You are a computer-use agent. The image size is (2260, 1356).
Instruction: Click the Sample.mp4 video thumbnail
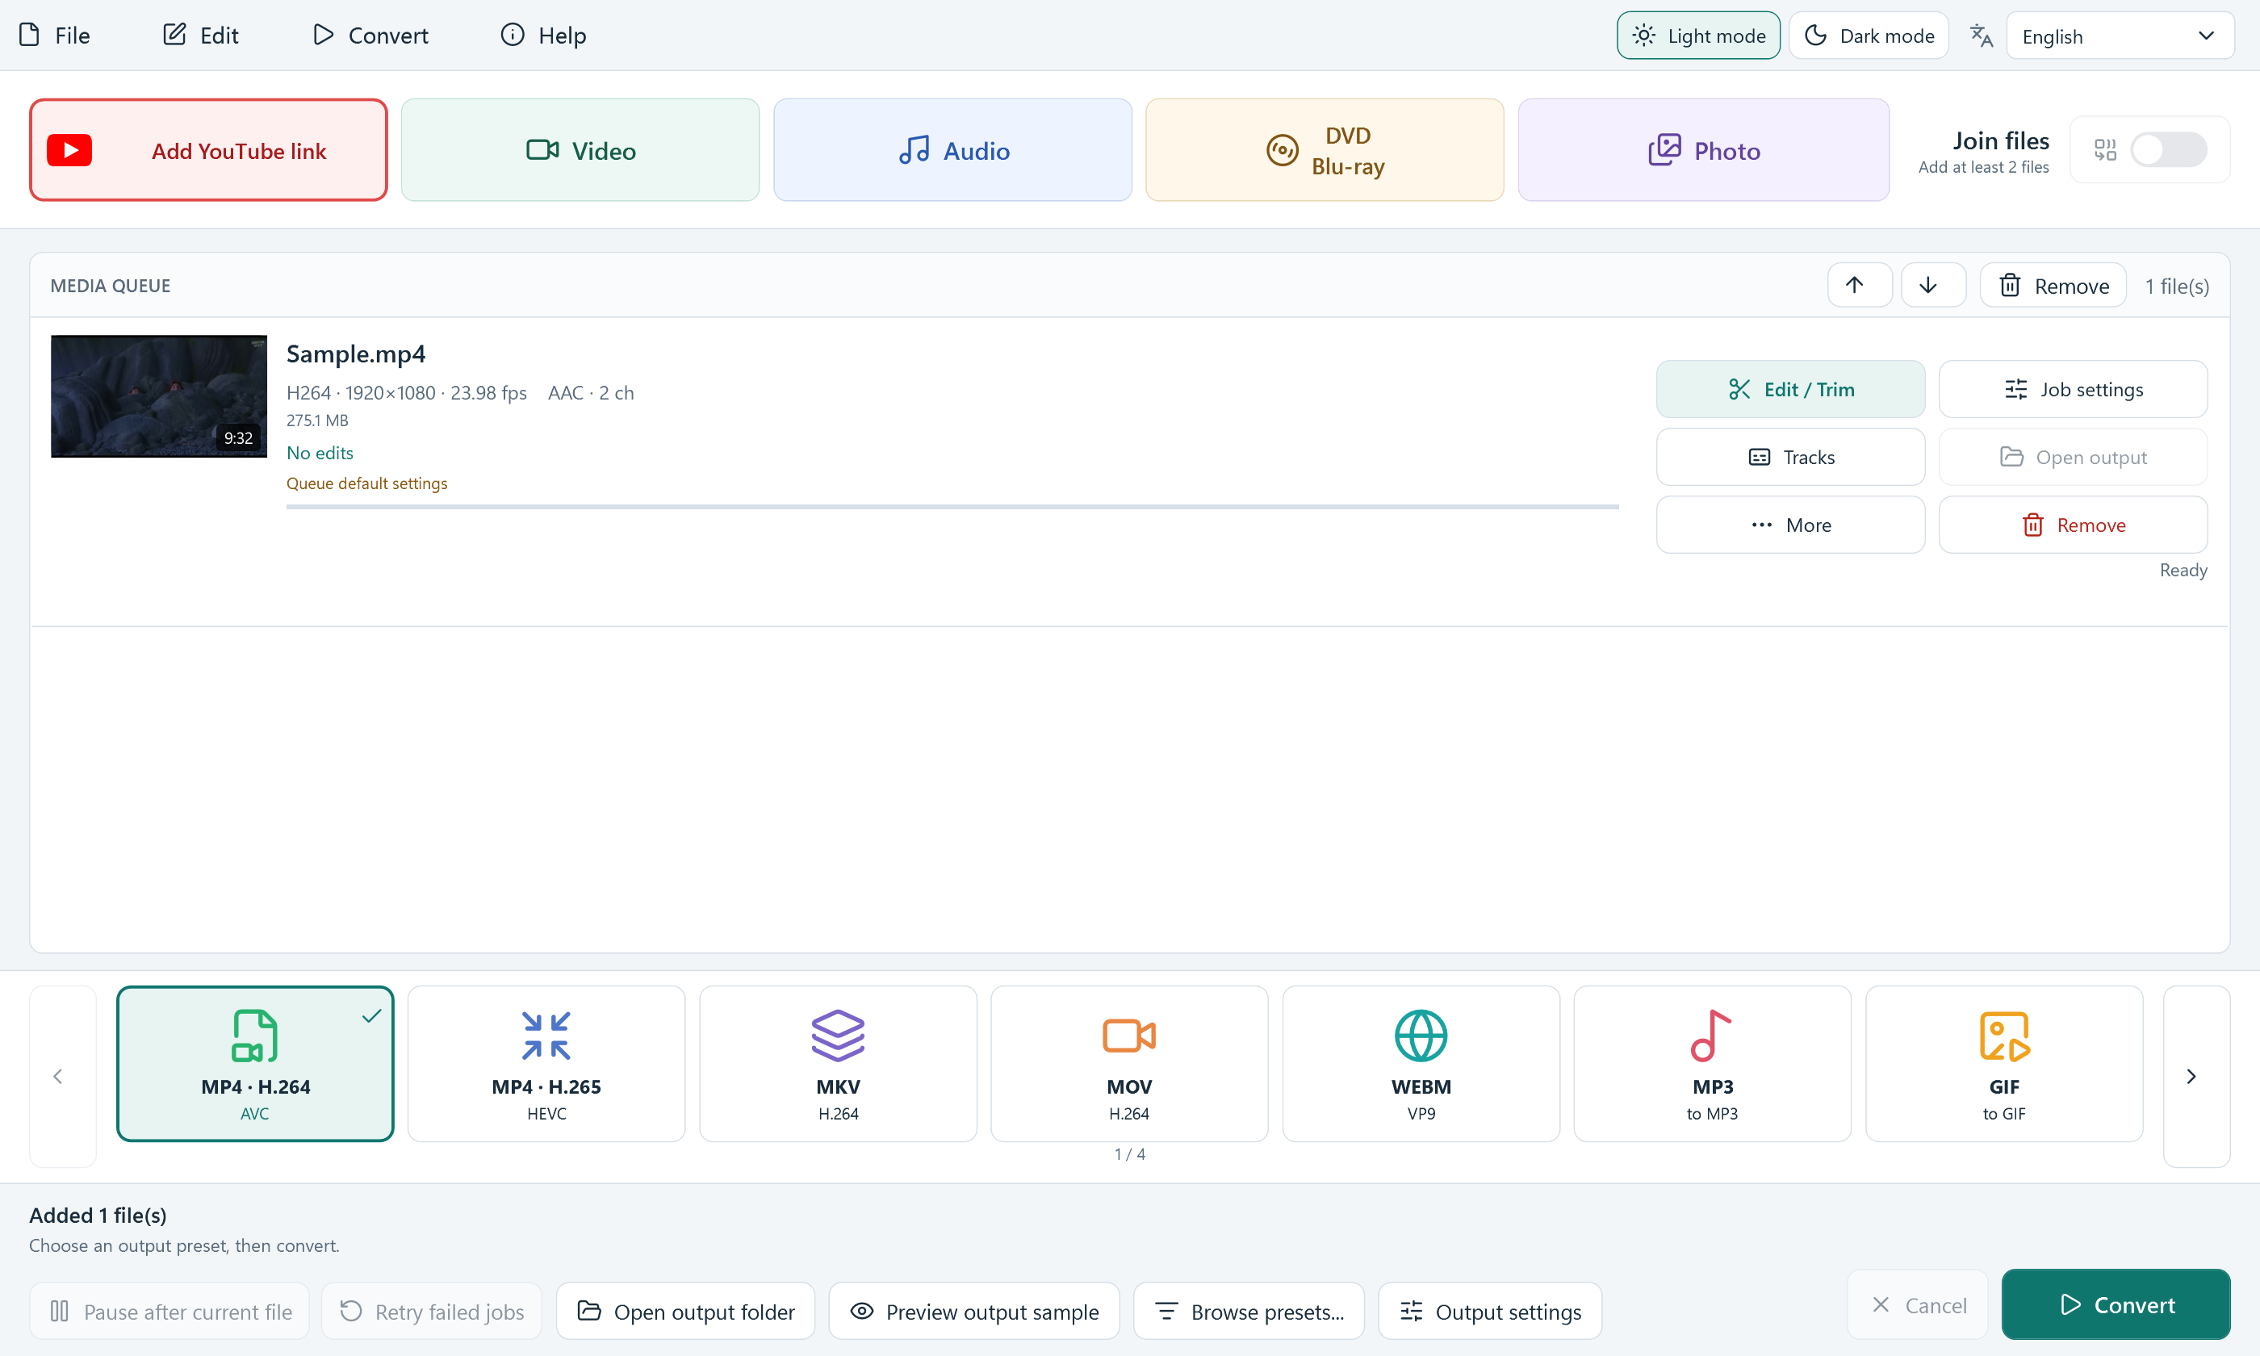[159, 395]
